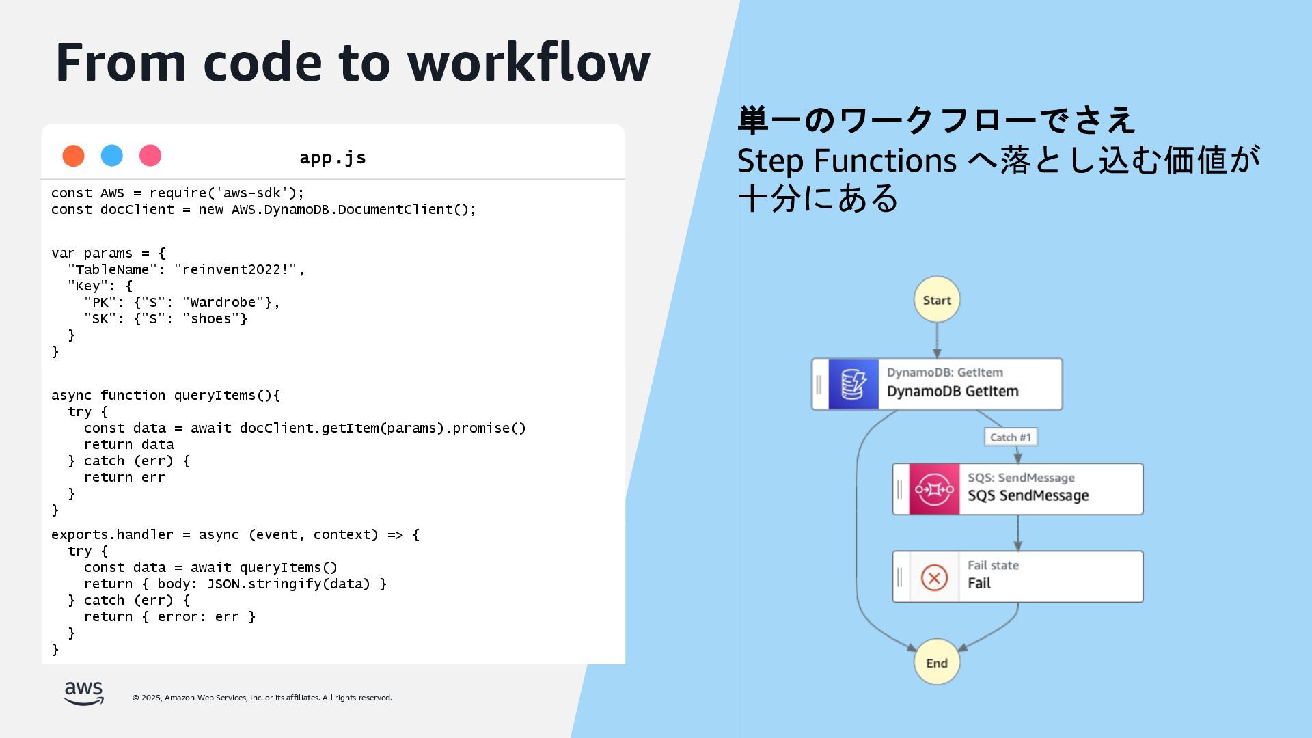Click the 'return { error: err }' line
This screenshot has width=1312, height=738.
[169, 617]
